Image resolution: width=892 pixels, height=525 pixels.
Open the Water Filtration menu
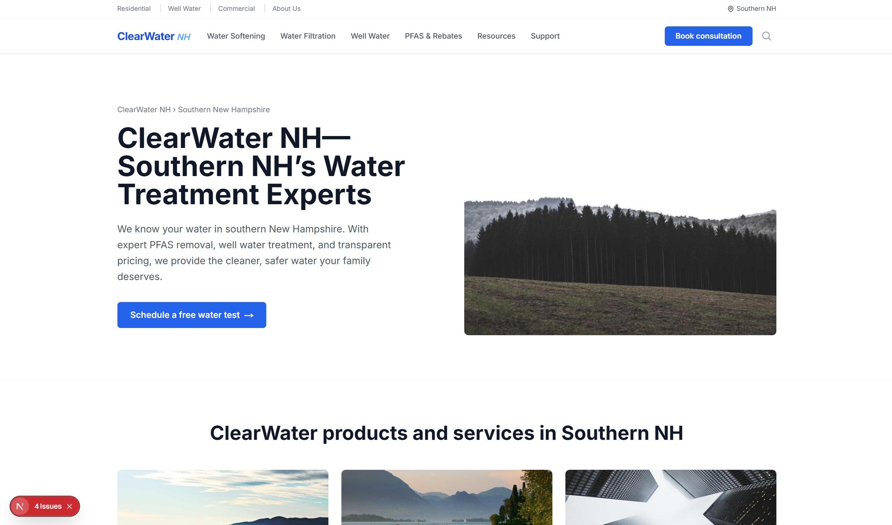[x=308, y=36]
